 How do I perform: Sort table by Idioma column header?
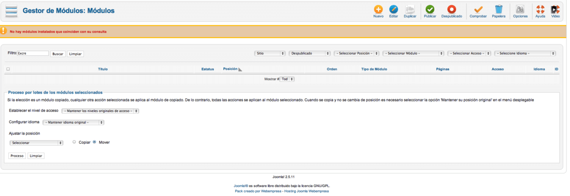tap(539, 69)
